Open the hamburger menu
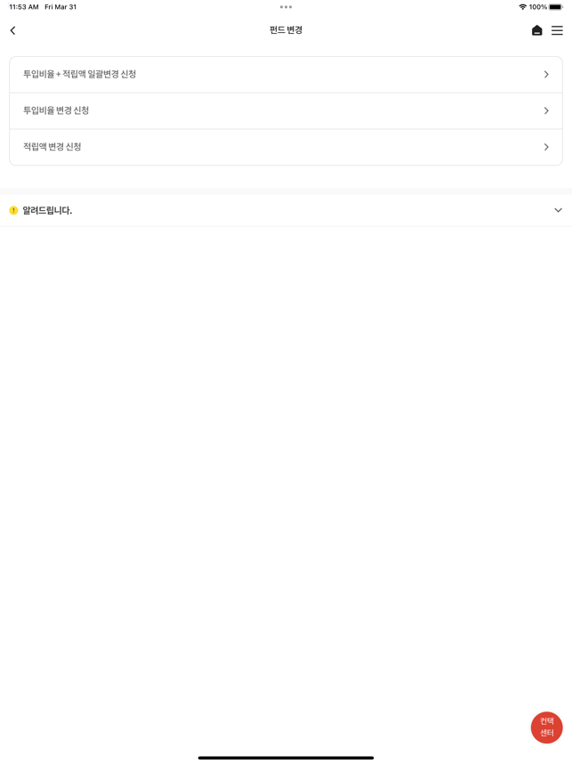Viewport: 572px width, 764px height. 557,30
